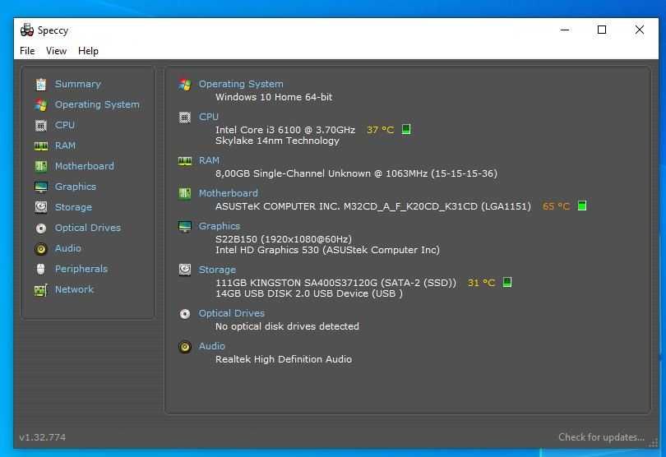This screenshot has height=457, width=666.
Task: Click Motherboard icon in summary panel
Action: [x=185, y=193]
